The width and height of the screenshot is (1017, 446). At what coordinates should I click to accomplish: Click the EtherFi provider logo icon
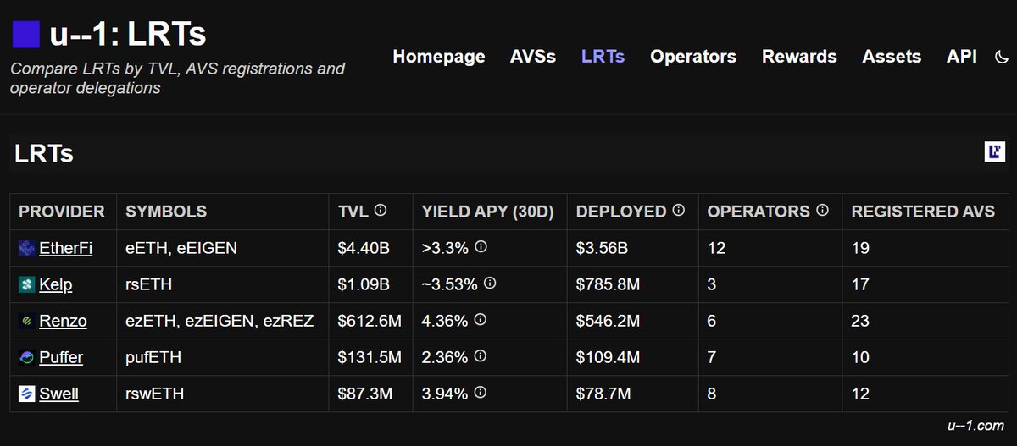tap(26, 248)
